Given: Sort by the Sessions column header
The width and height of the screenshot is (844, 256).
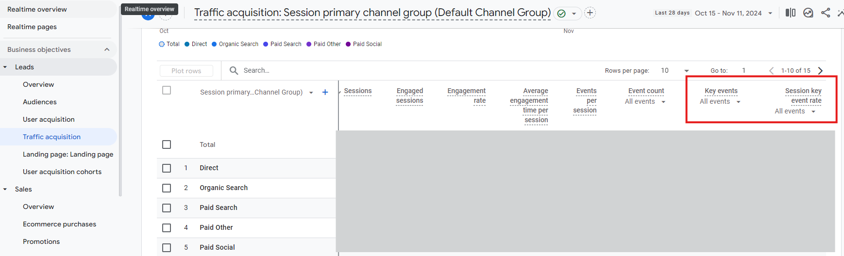Looking at the screenshot, I should pos(357,91).
